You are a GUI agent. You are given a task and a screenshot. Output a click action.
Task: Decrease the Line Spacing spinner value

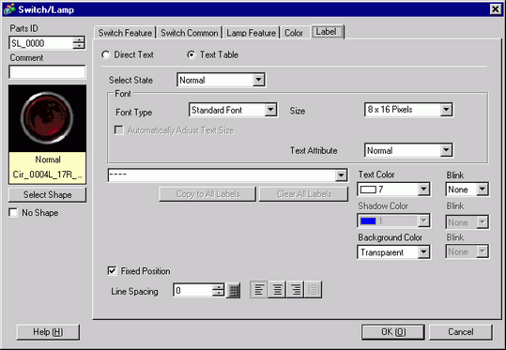(x=218, y=294)
